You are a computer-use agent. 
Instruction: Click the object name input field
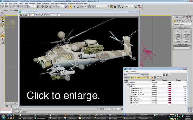pyautogui.click(x=181, y=47)
